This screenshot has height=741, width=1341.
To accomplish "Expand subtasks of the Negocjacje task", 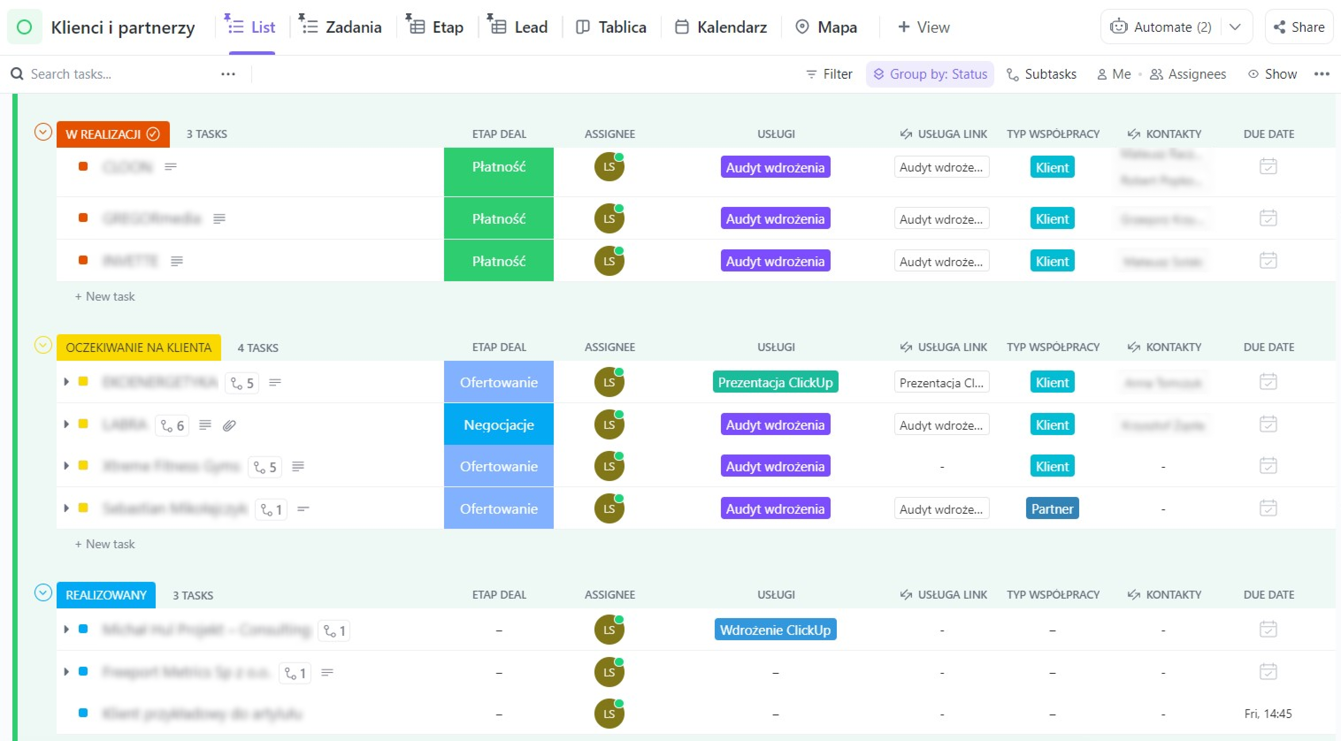I will (x=66, y=424).
